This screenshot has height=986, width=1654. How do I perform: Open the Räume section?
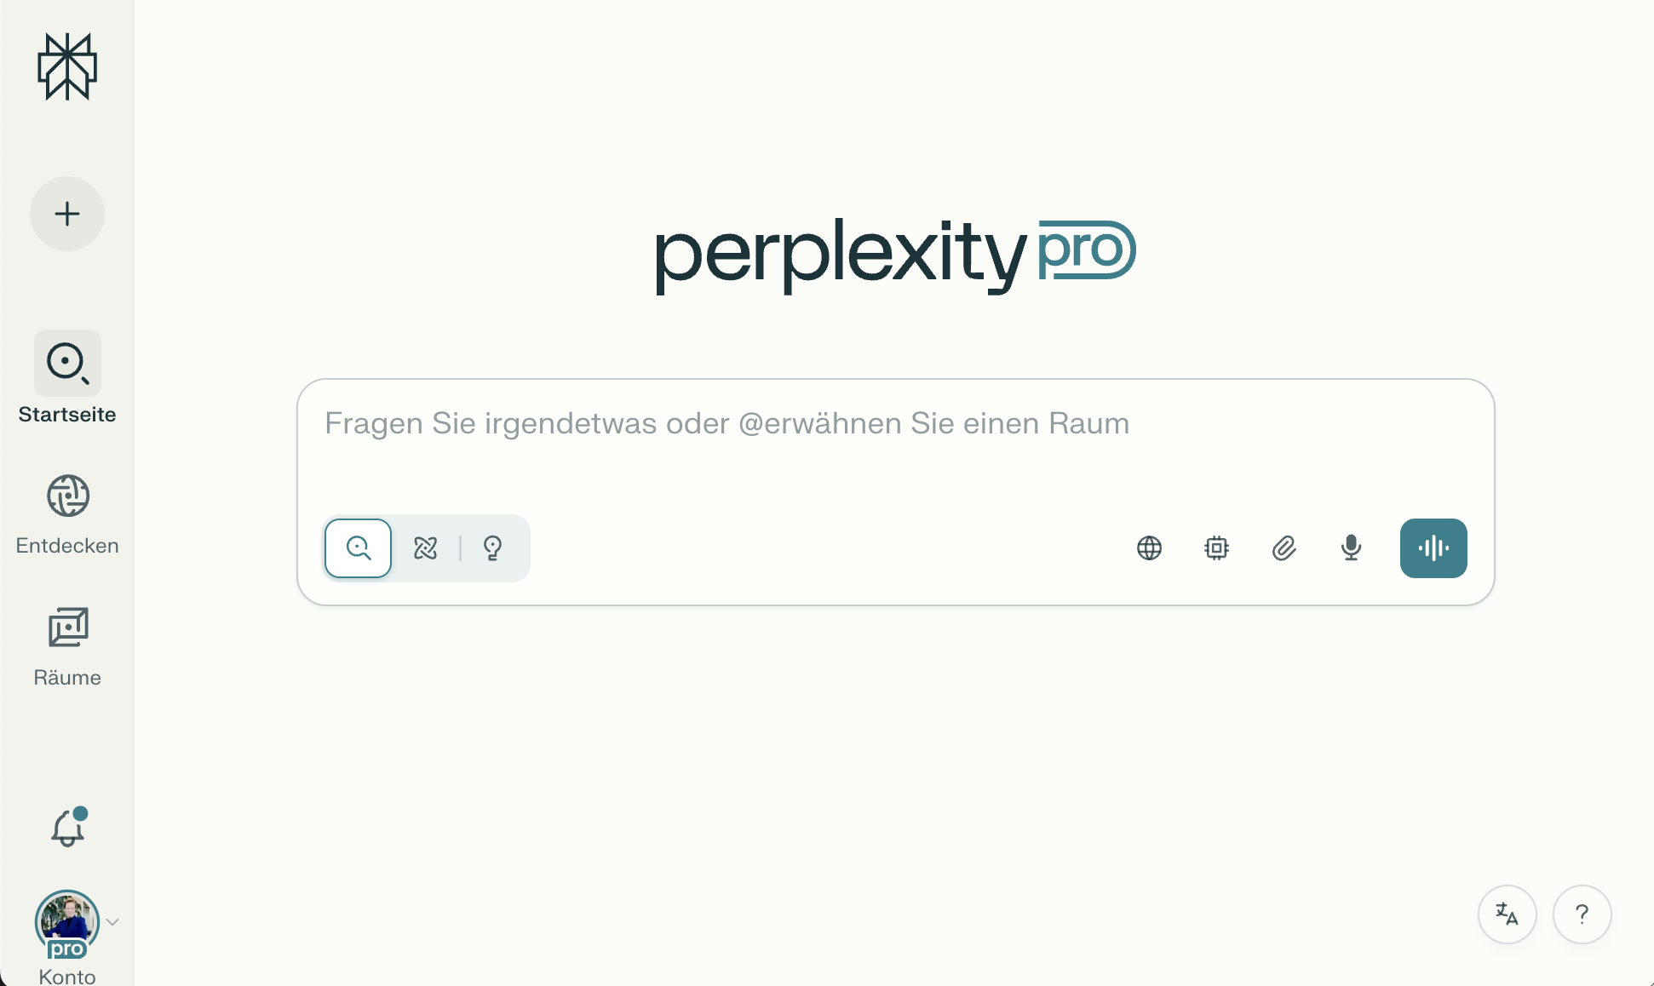coord(67,645)
